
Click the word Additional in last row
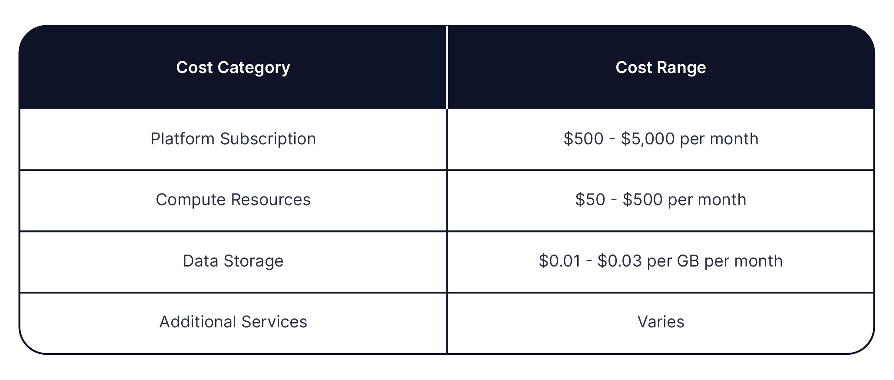[x=198, y=322]
